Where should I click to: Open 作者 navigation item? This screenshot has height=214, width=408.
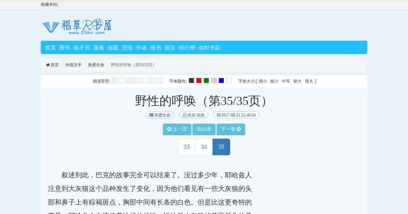point(141,48)
